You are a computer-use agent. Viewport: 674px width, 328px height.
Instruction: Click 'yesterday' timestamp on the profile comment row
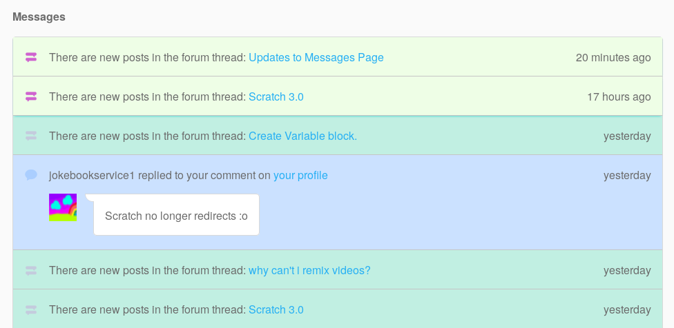627,175
